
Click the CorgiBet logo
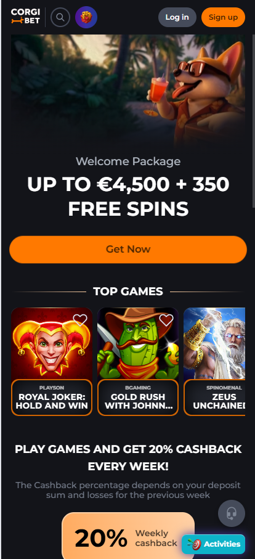coord(25,17)
